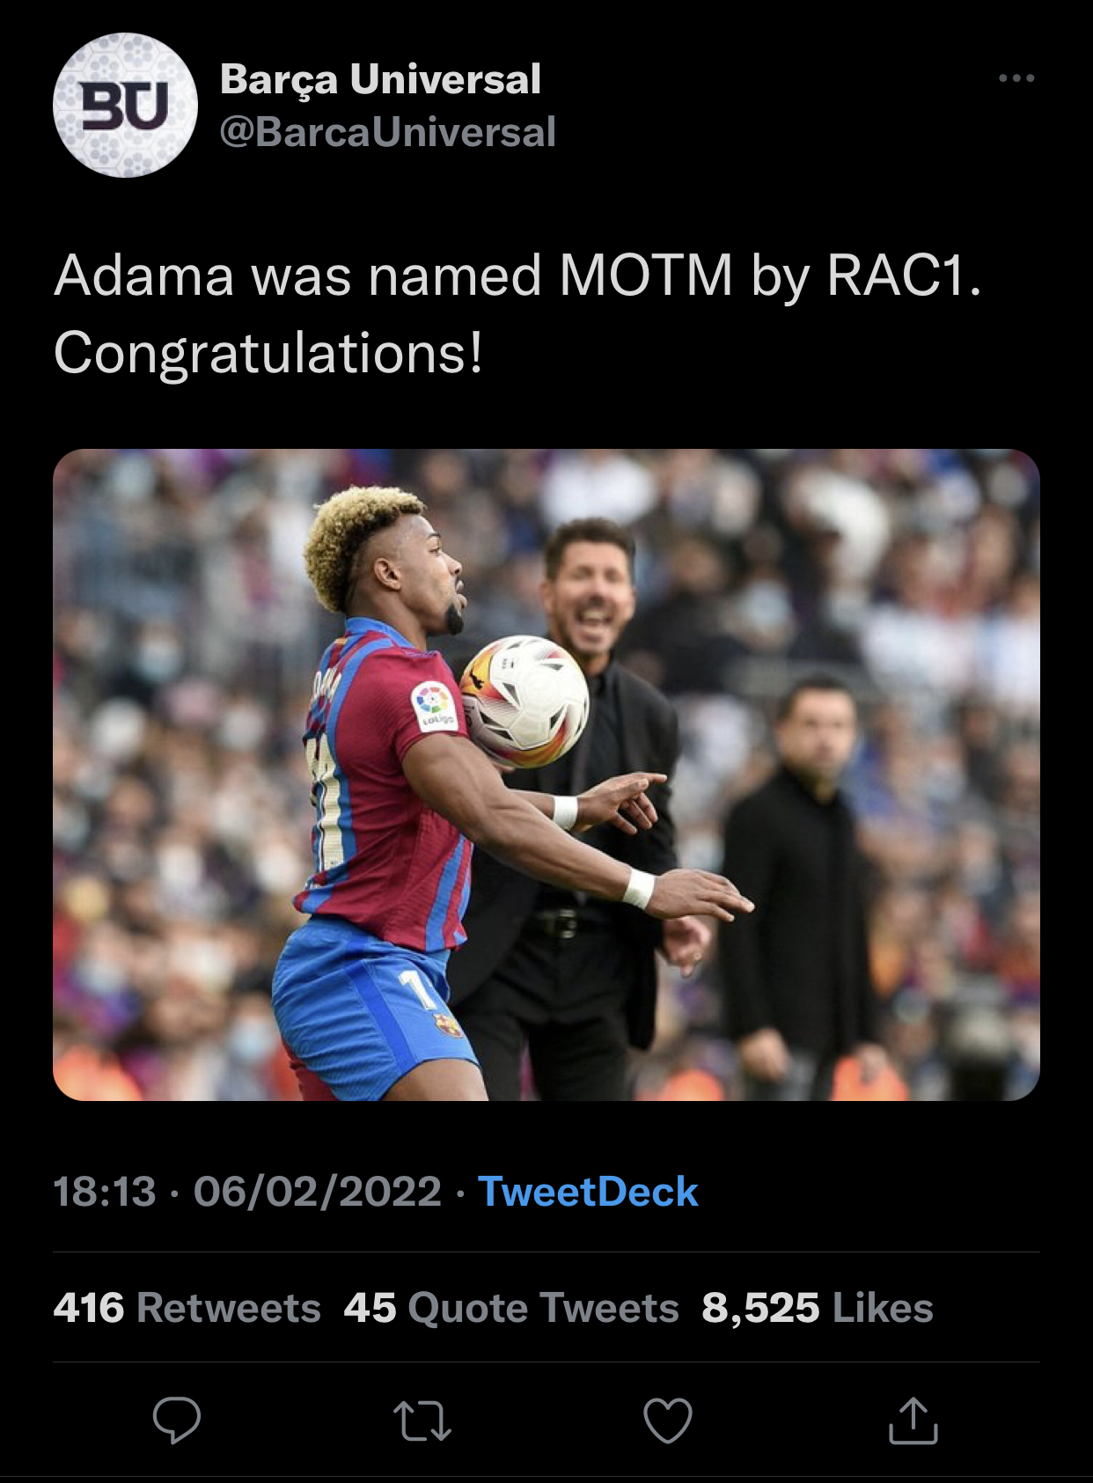1093x1483 pixels.
Task: View the 416 Retweets list
Action: [x=187, y=1308]
